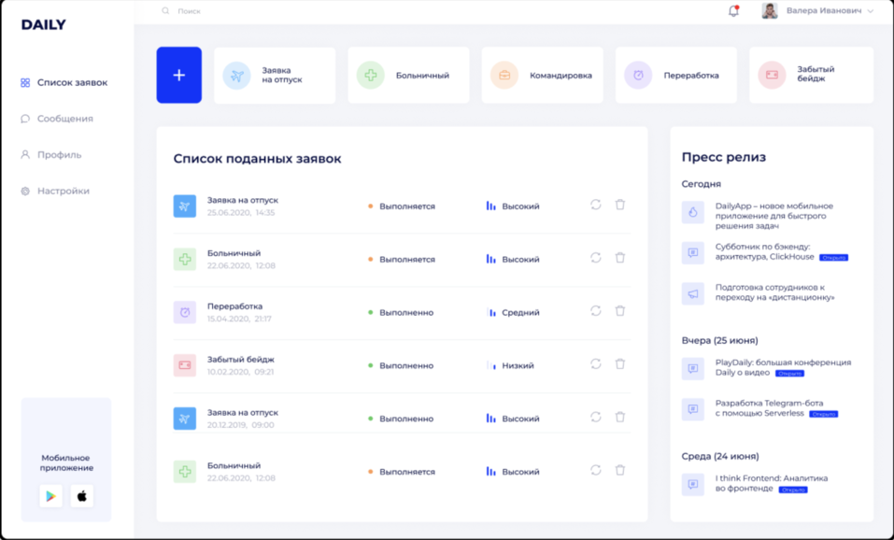Viewport: 894px width, 540px height.
Task: Open Apple App Store icon
Action: (x=82, y=496)
